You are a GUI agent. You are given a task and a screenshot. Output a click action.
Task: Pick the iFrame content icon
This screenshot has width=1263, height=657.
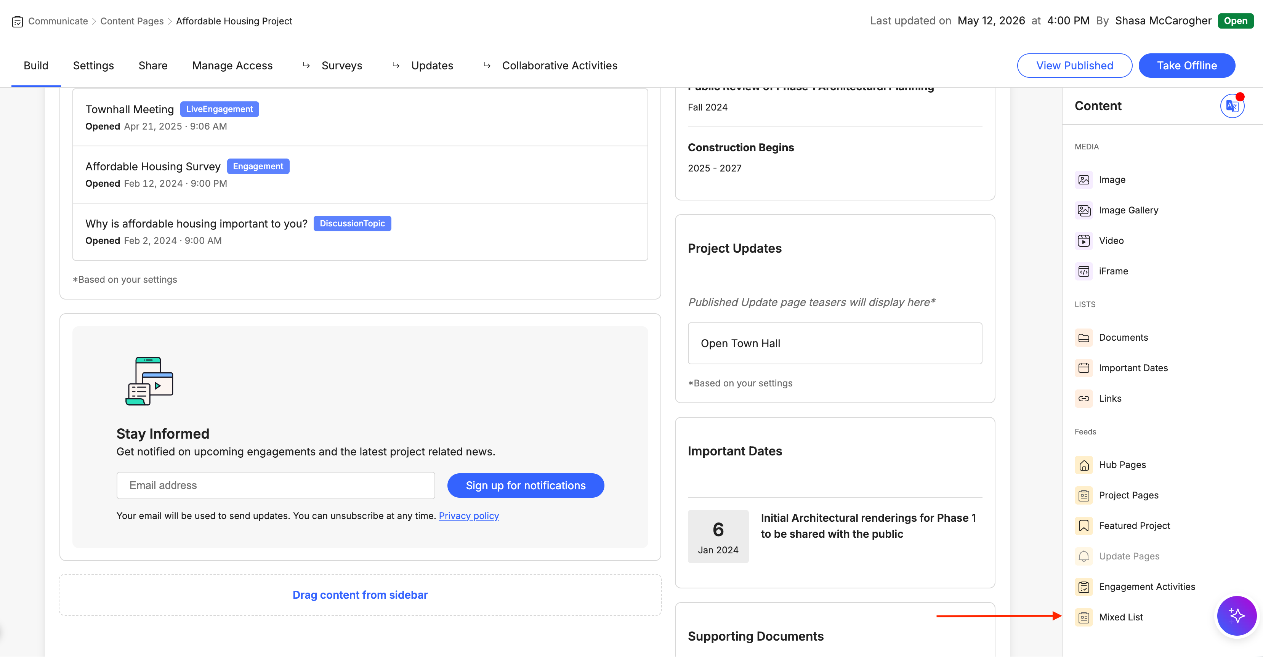click(1083, 271)
